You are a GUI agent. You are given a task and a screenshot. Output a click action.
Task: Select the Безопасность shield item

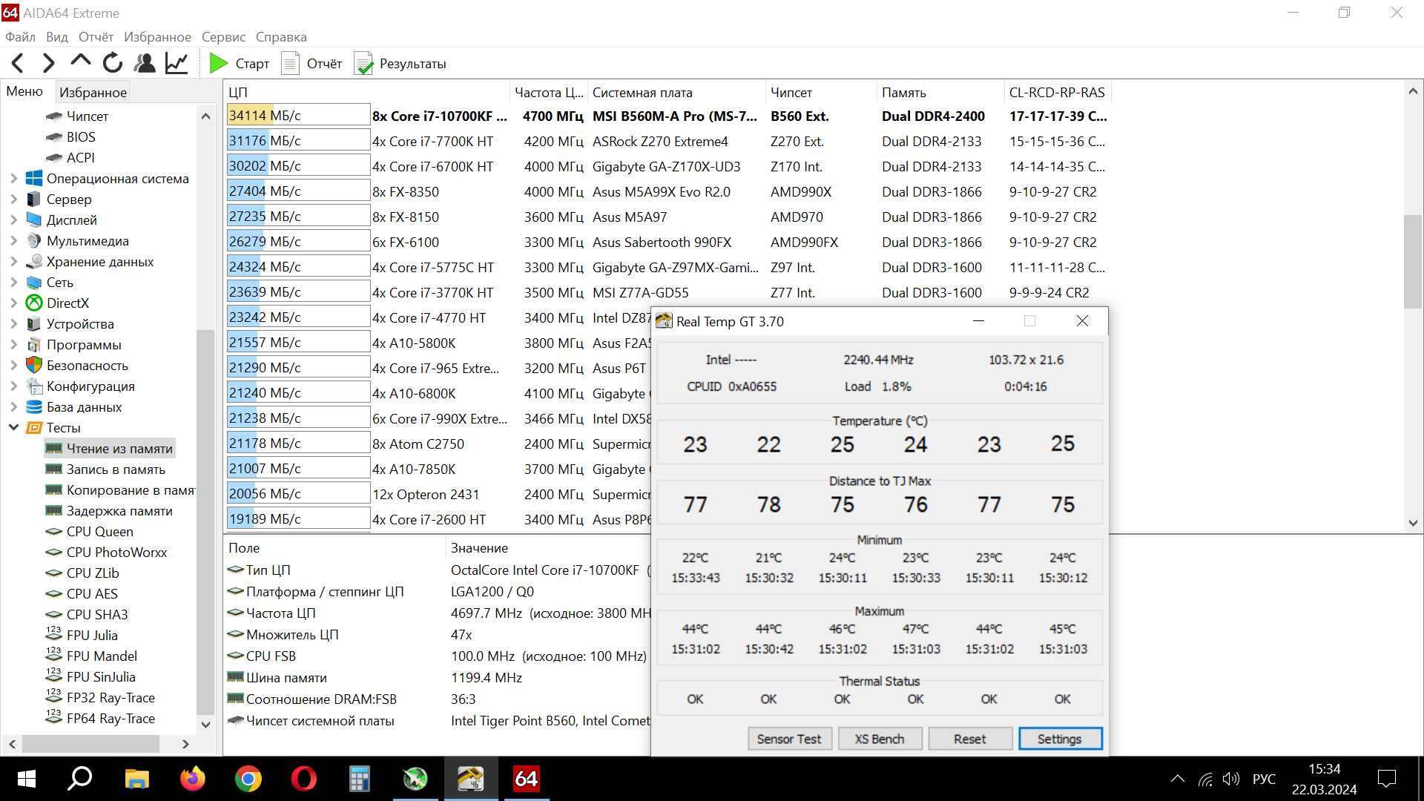pos(77,366)
